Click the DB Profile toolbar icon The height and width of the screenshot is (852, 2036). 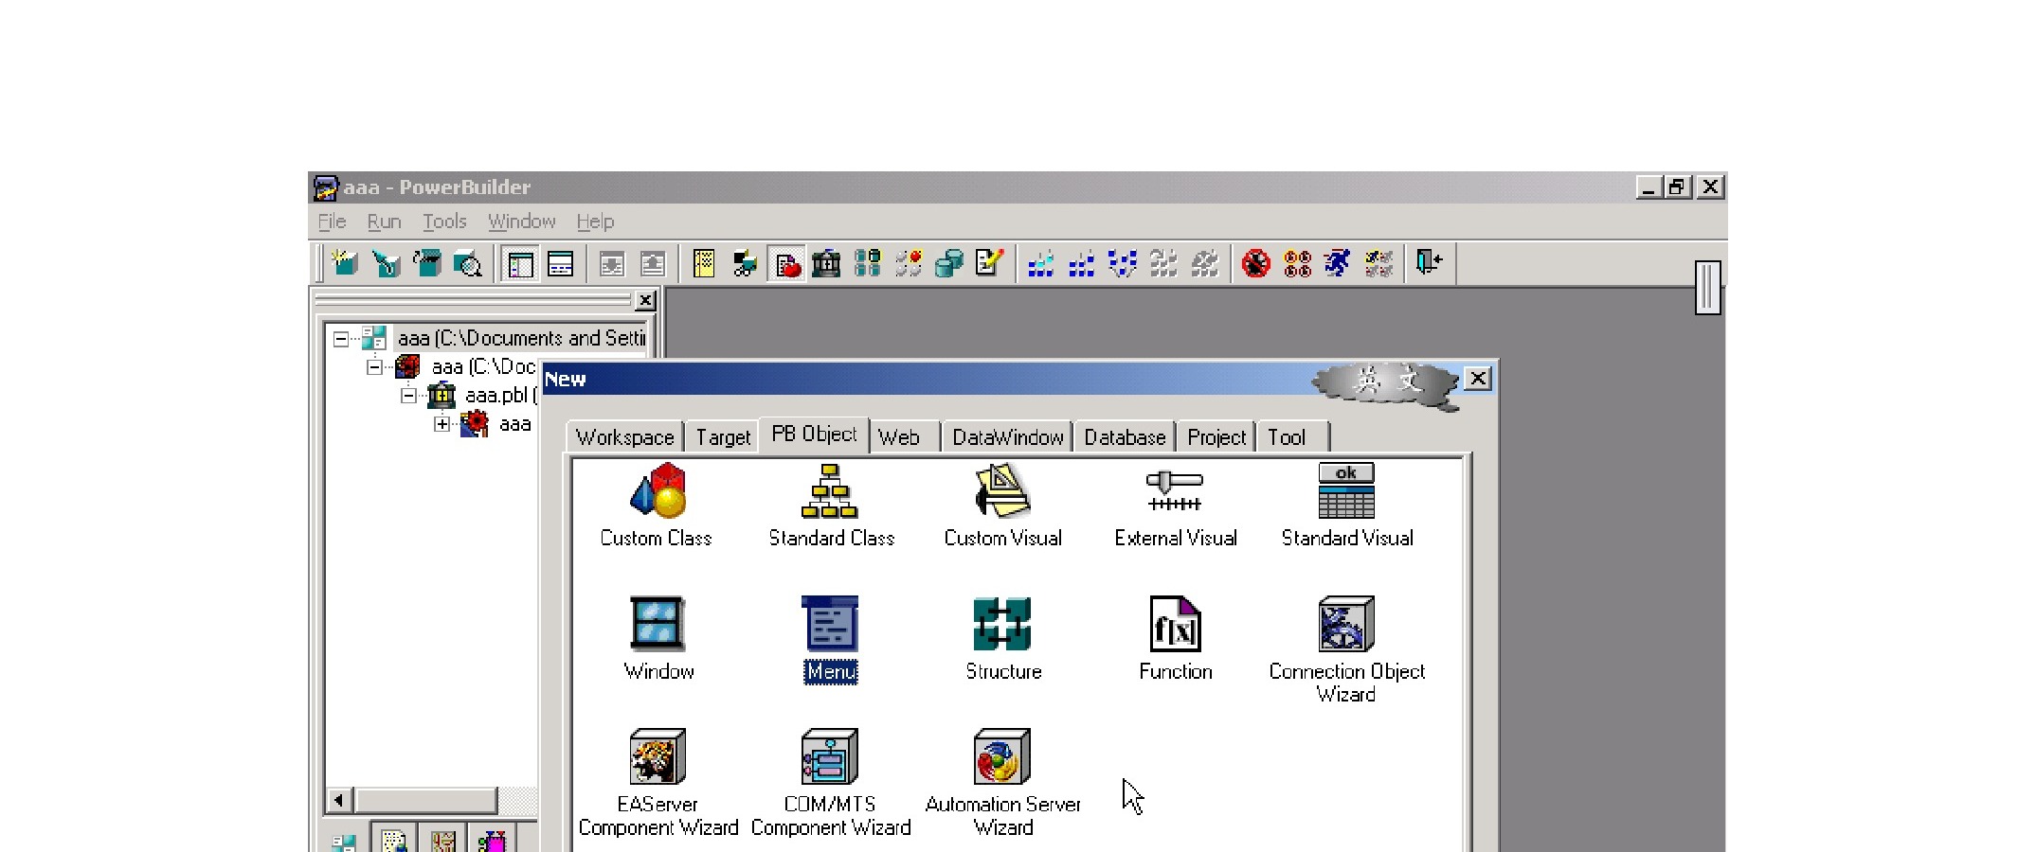[867, 263]
